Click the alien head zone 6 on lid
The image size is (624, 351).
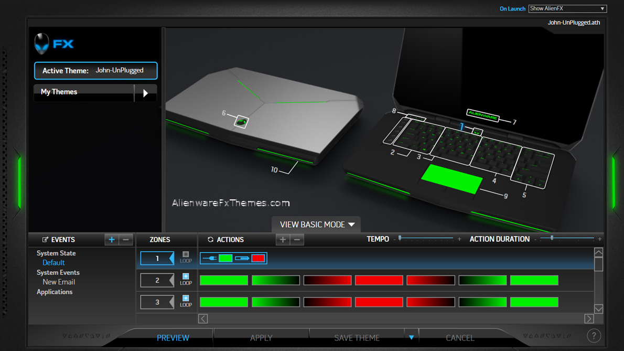tap(241, 122)
